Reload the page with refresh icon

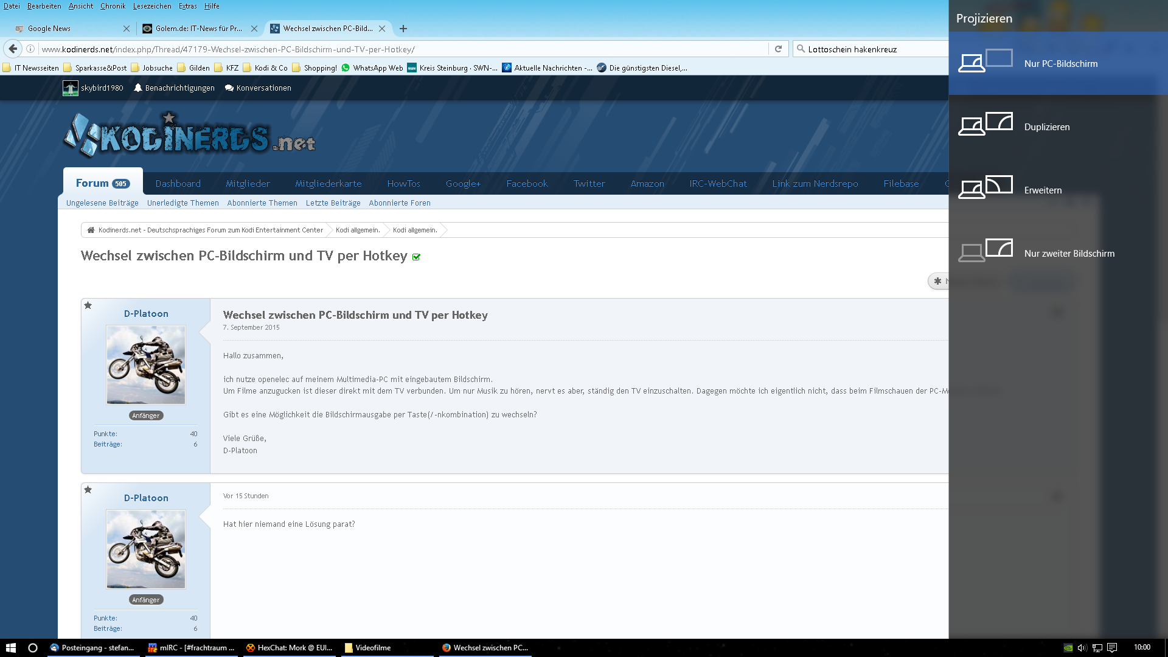pyautogui.click(x=778, y=49)
